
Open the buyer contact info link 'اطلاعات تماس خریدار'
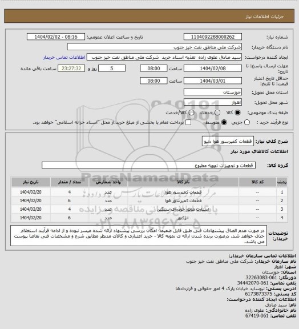64,57
